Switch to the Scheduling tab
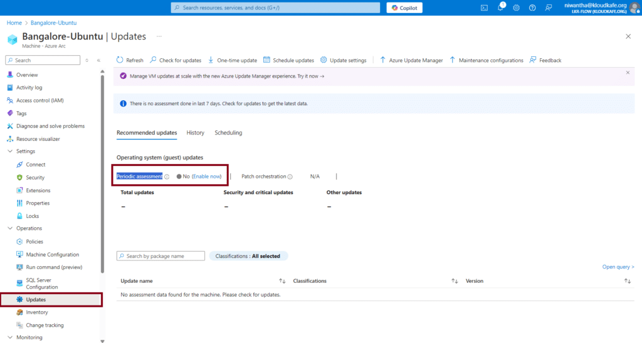This screenshot has height=343, width=642. click(228, 133)
